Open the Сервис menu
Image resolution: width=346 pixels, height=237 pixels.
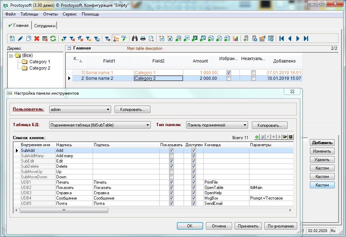point(70,14)
